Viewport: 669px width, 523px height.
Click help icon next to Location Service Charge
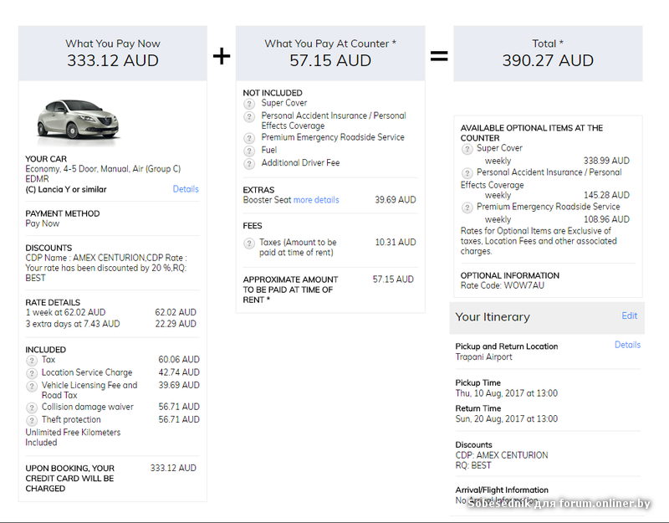point(32,373)
